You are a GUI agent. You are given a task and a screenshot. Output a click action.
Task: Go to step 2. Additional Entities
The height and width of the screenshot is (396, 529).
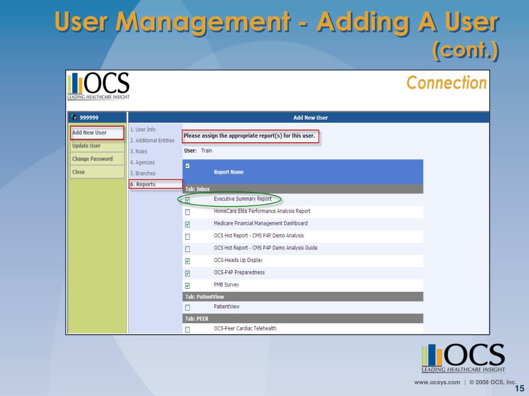click(x=152, y=140)
